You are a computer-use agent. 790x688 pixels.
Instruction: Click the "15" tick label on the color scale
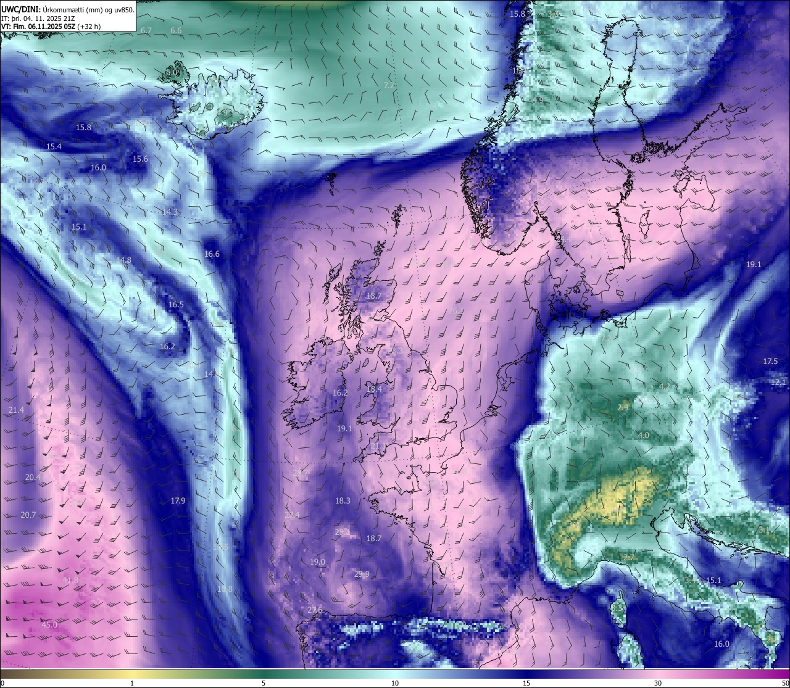pyautogui.click(x=526, y=683)
